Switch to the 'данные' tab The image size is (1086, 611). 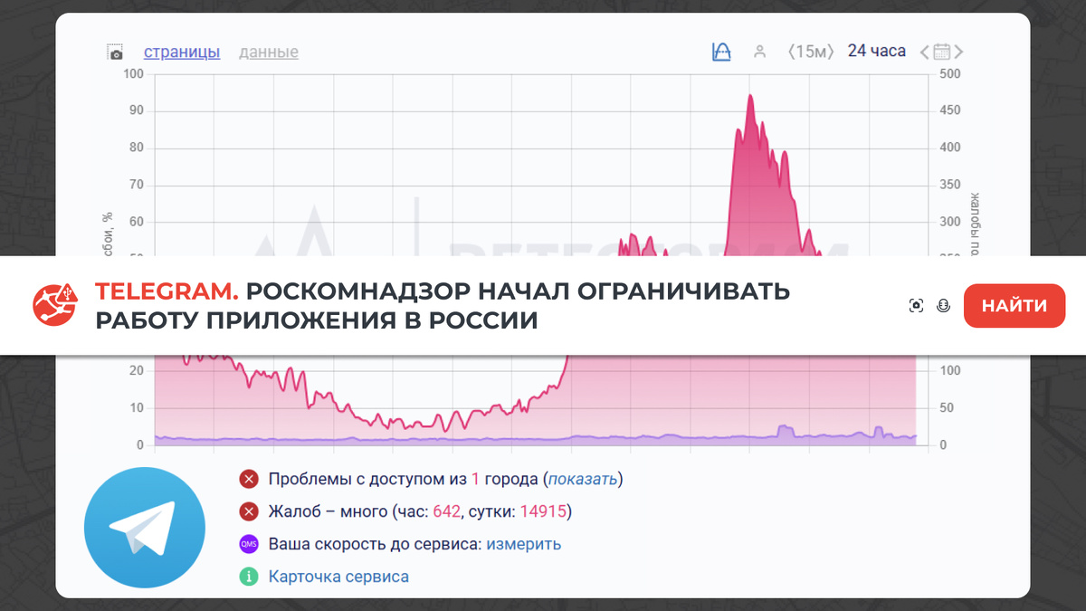pyautogui.click(x=269, y=52)
